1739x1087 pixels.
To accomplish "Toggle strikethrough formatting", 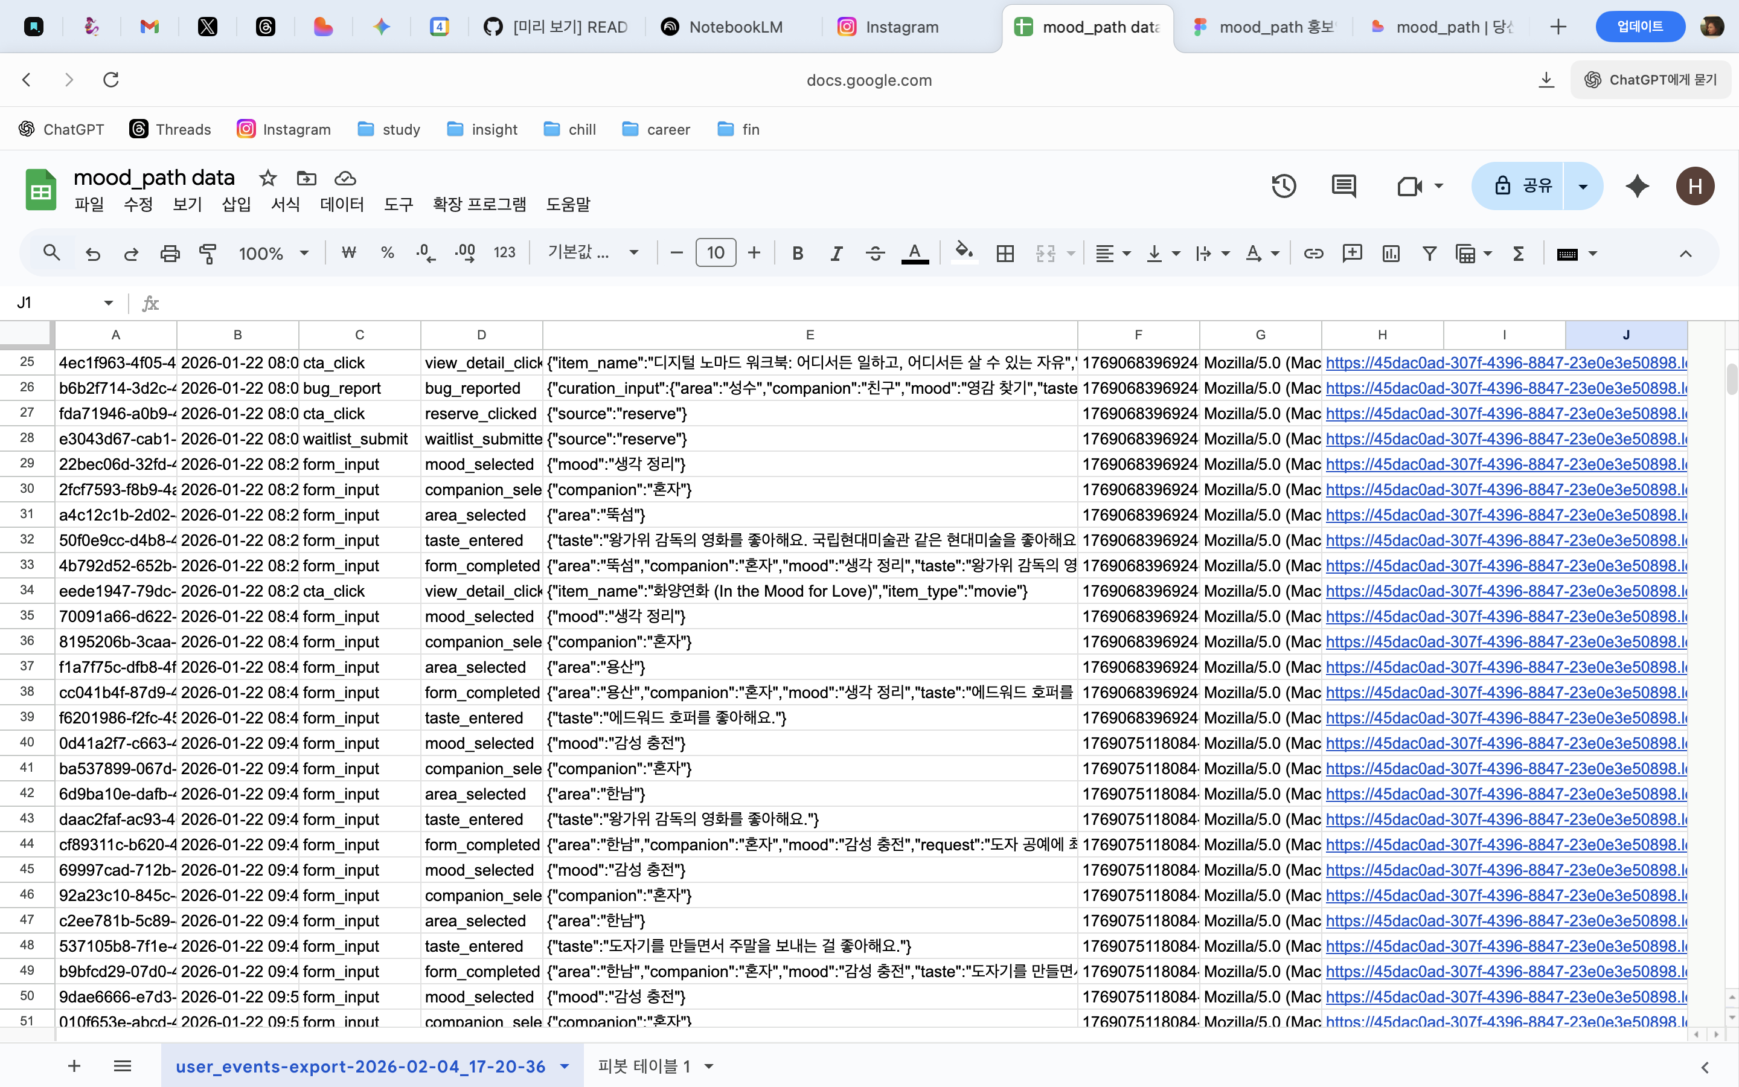I will 874,253.
